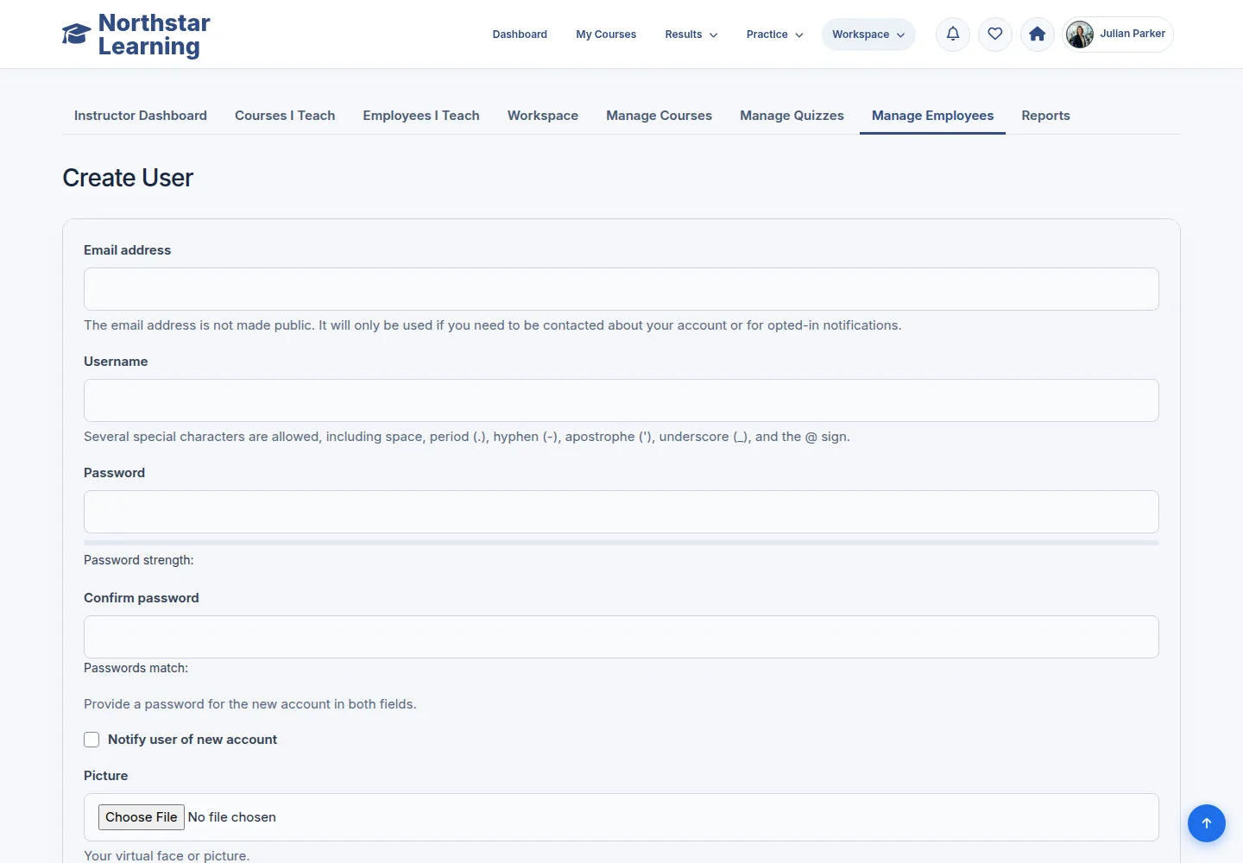Switch to the Instructor Dashboard tab
The image size is (1243, 863).
(x=141, y=116)
